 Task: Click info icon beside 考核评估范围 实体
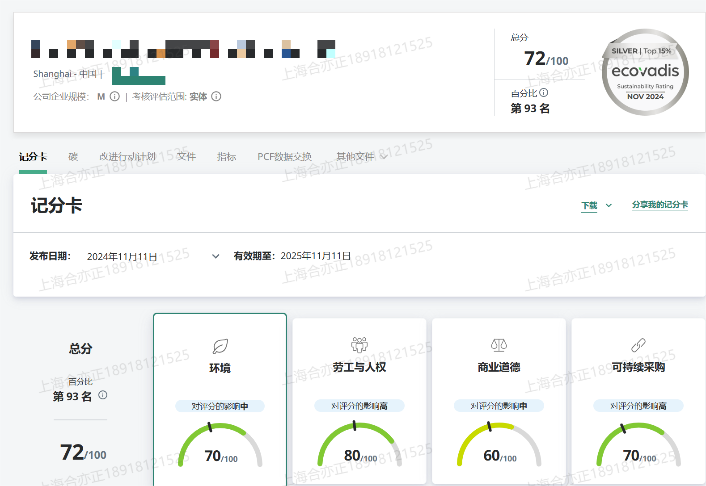click(216, 96)
